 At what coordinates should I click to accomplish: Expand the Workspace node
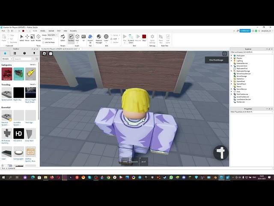coord(231,56)
